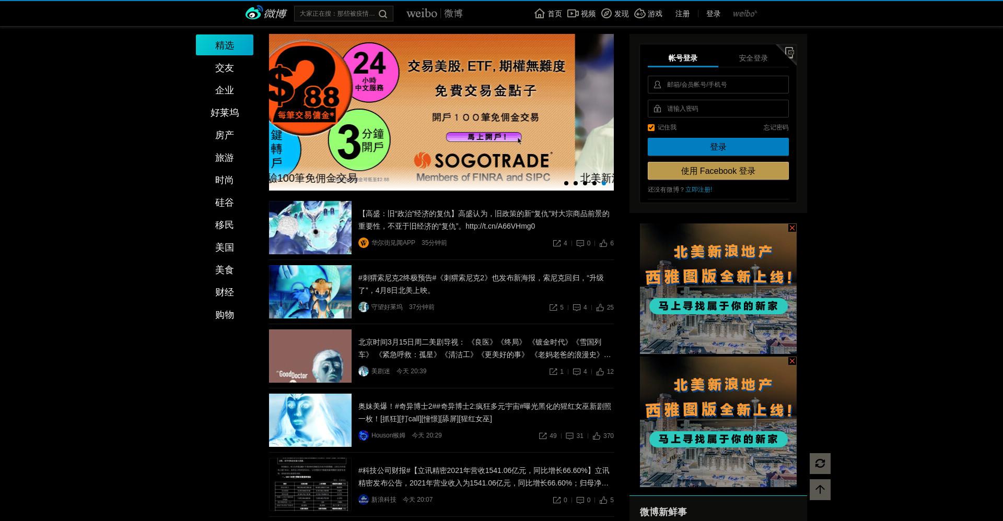Click comment icon on 高盛 post

[580, 243]
